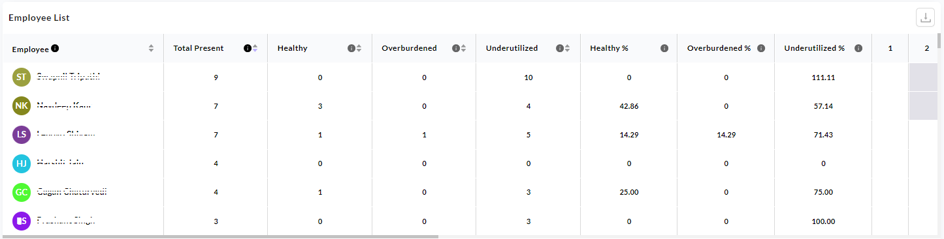The height and width of the screenshot is (239, 944).
Task: Click the Underutilized column info icon
Action: (560, 48)
